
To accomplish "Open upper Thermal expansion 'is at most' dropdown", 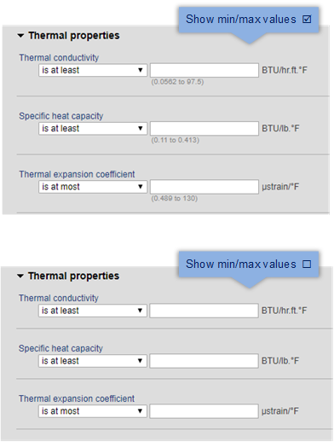I will 93,187.
